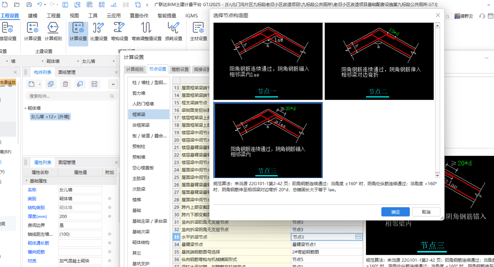Image resolution: width=494 pixels, height=267 pixels.
Task: Click the node dialog scrollbar down arrow
Action: click(x=437, y=175)
